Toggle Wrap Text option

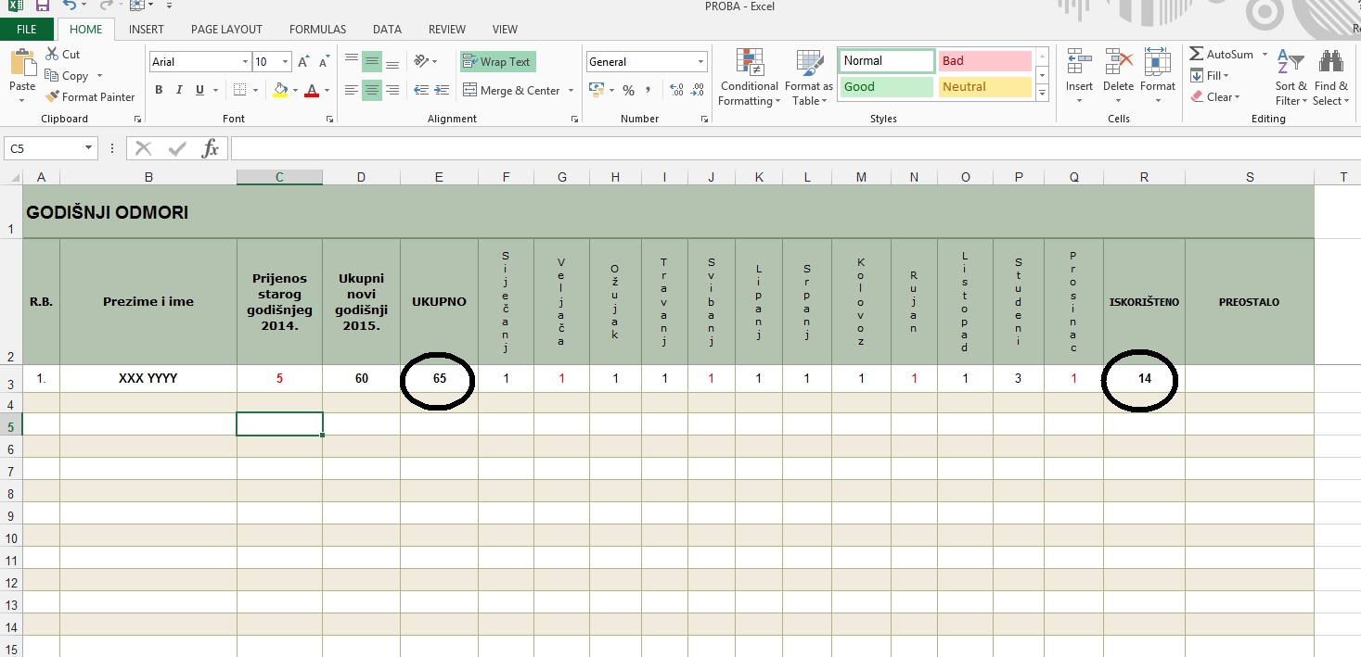click(497, 62)
